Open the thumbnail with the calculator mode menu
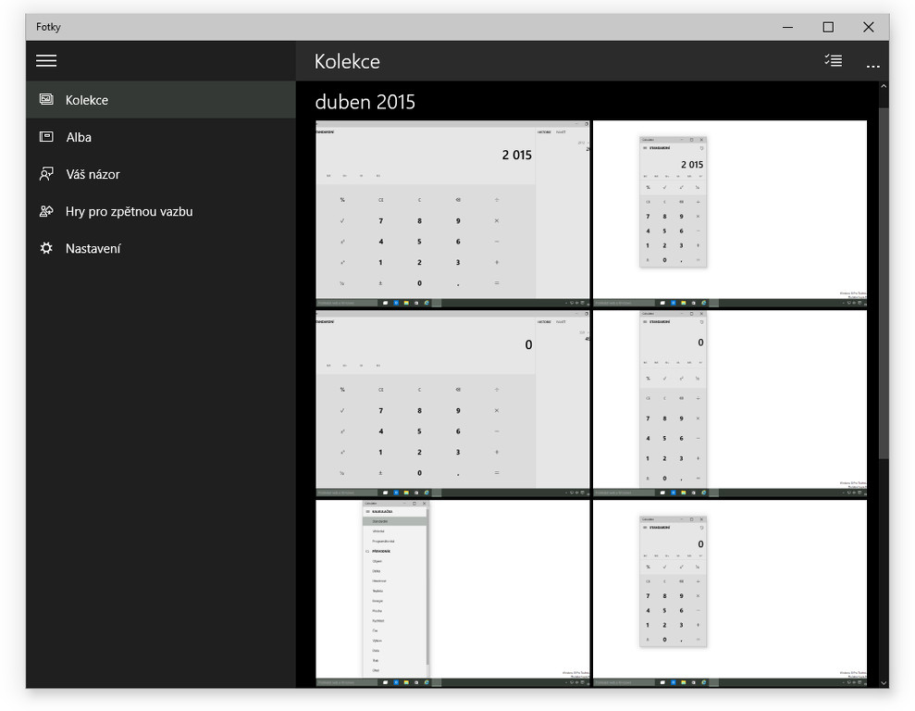 click(x=452, y=593)
